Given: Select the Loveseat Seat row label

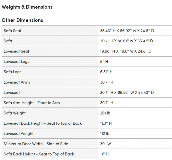Looking at the screenshot, I should coord(16,51).
